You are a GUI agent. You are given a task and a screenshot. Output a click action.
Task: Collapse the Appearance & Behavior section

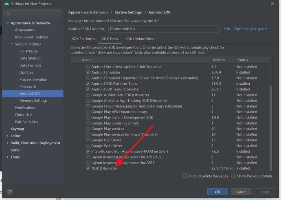click(7, 23)
